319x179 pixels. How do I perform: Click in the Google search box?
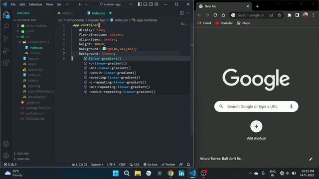click(x=256, y=106)
